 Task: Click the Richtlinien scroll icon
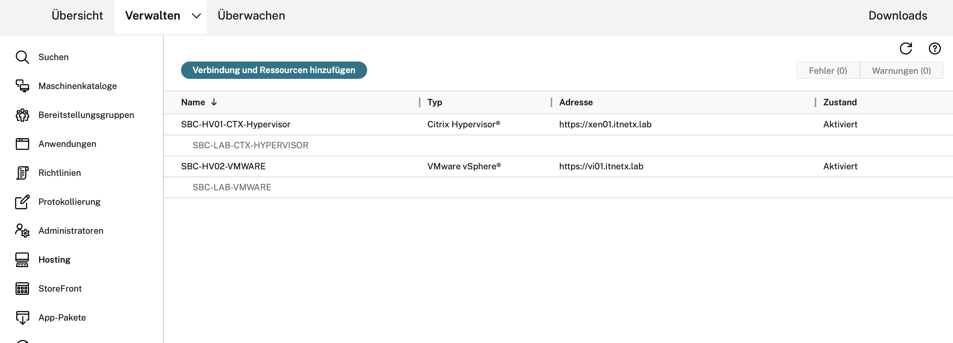tap(22, 173)
